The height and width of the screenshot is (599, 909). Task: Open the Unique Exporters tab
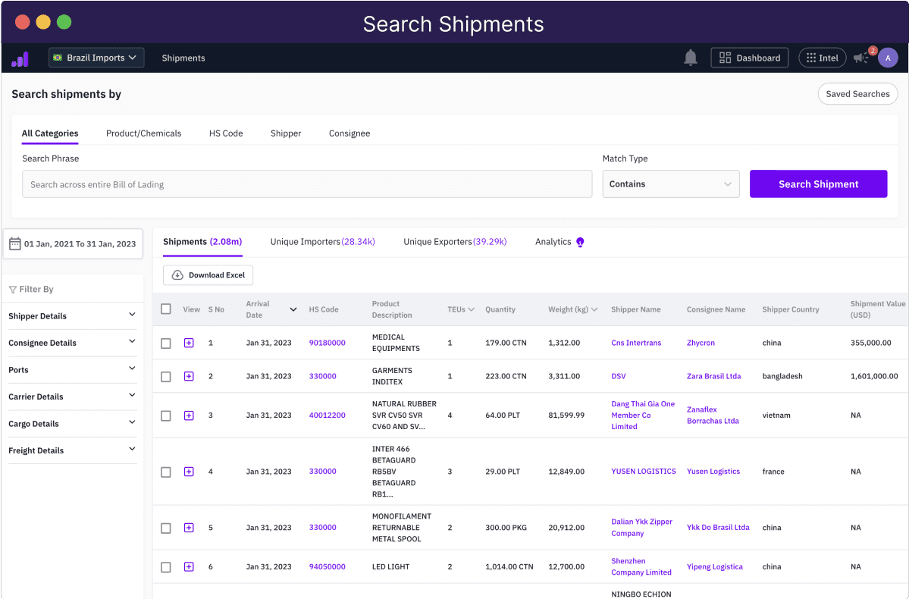(455, 242)
